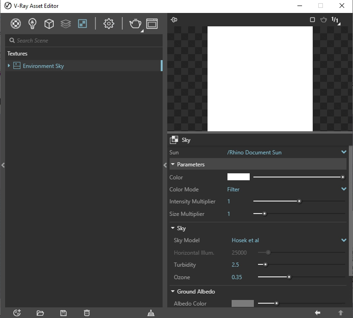
Task: Click the Ozone value 0.35
Action: pos(237,277)
